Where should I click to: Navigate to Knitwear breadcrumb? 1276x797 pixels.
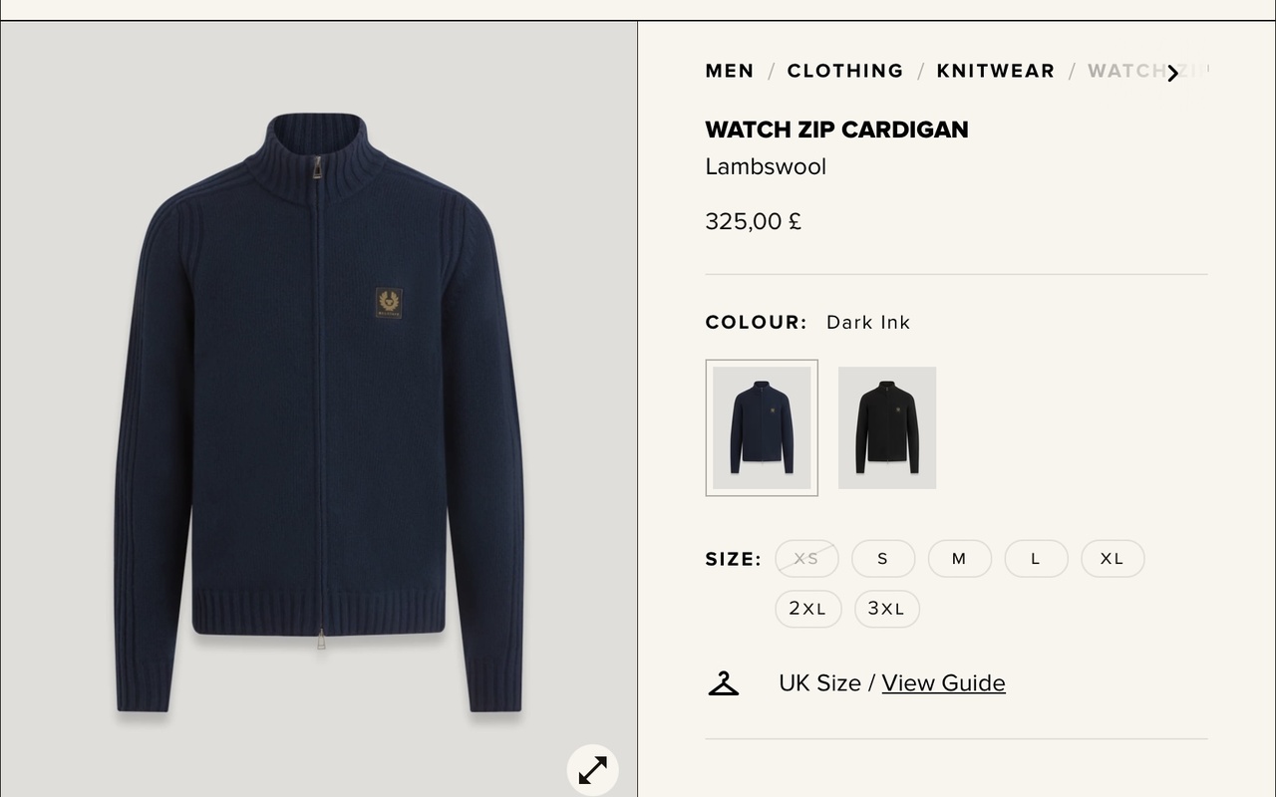(x=995, y=71)
